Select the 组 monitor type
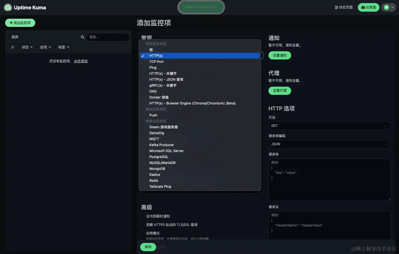Image resolution: width=399 pixels, height=254 pixels. [200, 50]
